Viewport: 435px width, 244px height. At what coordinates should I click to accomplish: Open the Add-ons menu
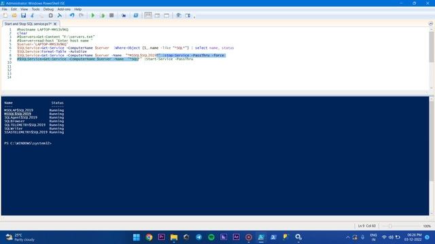[64, 9]
